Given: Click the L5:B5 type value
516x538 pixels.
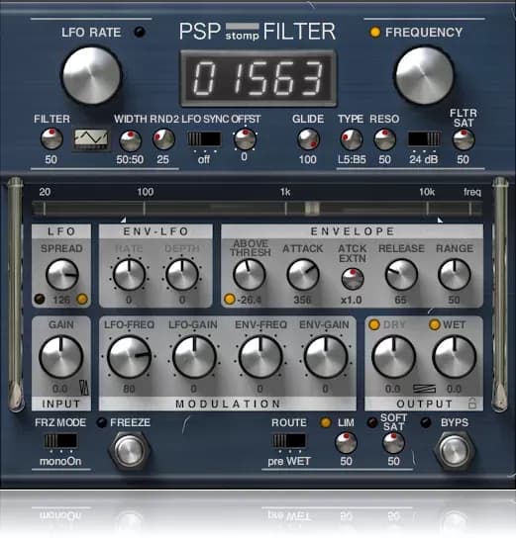Looking at the screenshot, I should click(352, 159).
